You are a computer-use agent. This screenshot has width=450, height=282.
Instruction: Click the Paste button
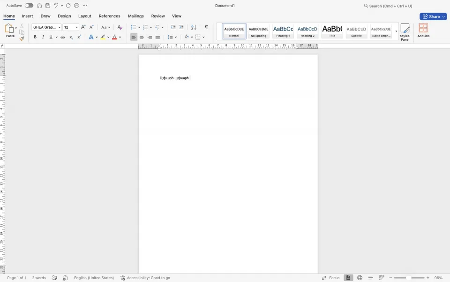pos(10,30)
